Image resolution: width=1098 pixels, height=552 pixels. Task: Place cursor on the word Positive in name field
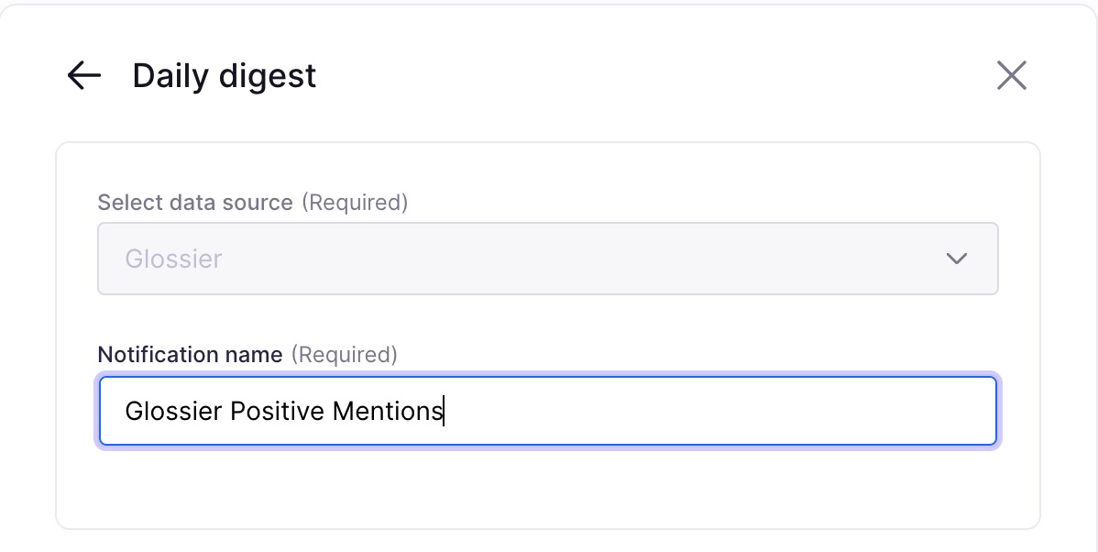[x=277, y=411]
